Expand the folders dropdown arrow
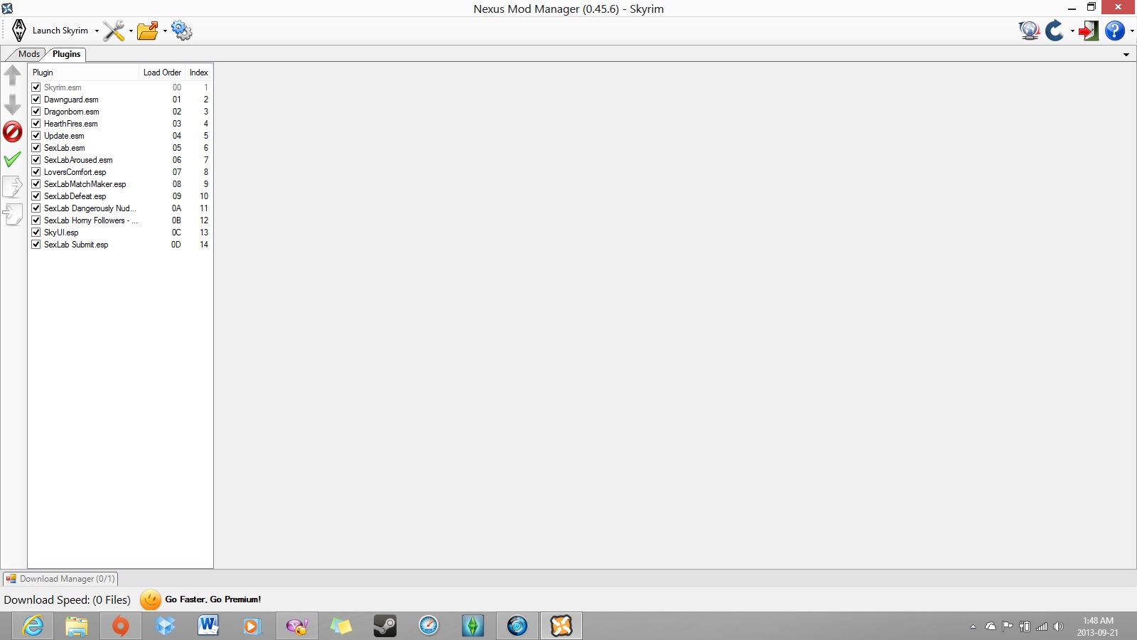1137x640 pixels. (165, 31)
